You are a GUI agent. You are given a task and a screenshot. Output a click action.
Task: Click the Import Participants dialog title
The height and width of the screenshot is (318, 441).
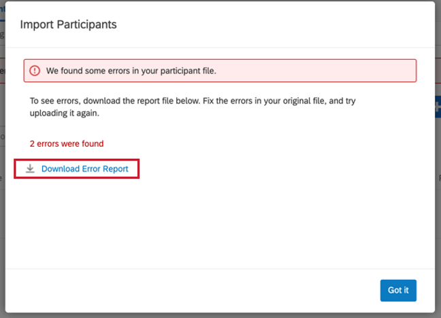click(x=68, y=24)
